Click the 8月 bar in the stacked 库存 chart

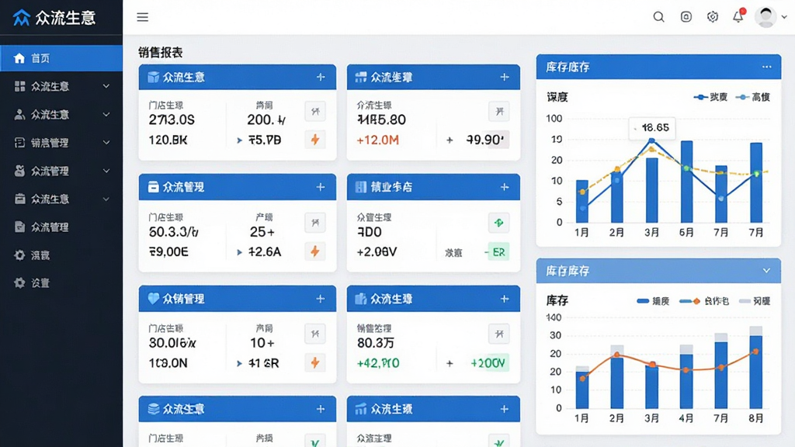coord(756,367)
